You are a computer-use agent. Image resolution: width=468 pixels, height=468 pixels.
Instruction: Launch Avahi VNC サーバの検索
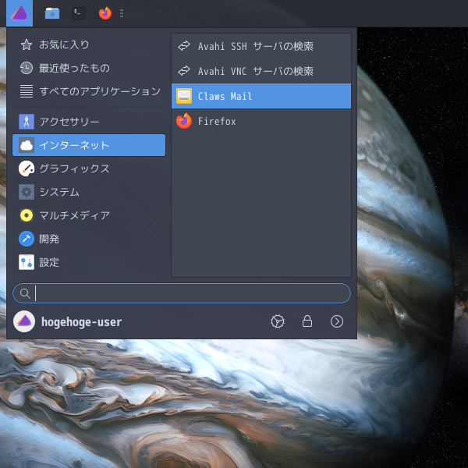coord(261,71)
